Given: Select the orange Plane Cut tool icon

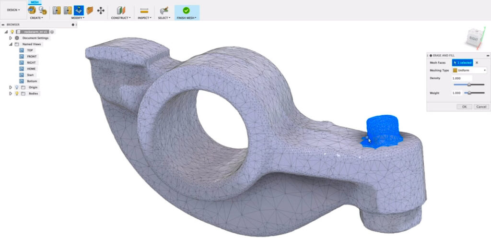Looking at the screenshot, I should pos(90,11).
